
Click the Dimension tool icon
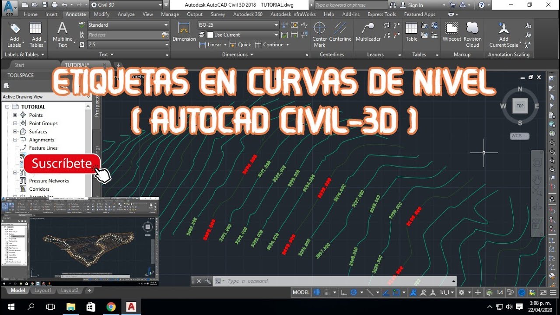tap(184, 28)
